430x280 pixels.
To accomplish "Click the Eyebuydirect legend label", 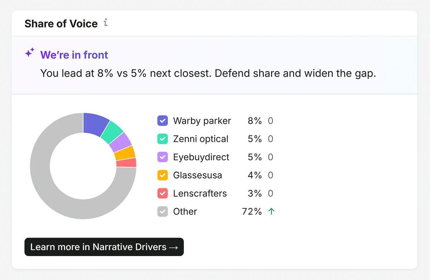I will [201, 157].
